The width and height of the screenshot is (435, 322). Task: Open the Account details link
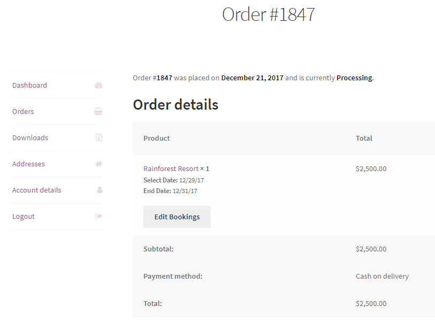(36, 190)
